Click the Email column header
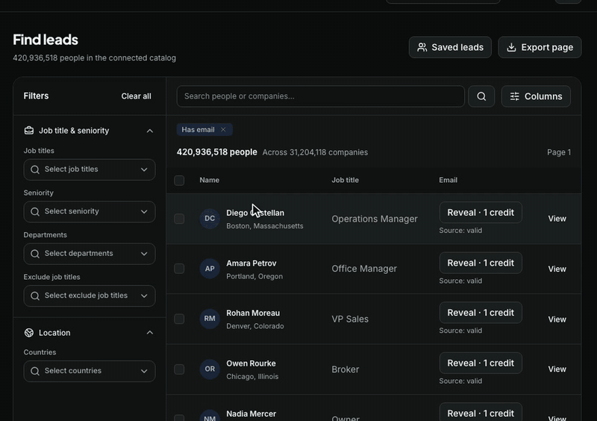This screenshot has width=597, height=421. click(x=448, y=180)
